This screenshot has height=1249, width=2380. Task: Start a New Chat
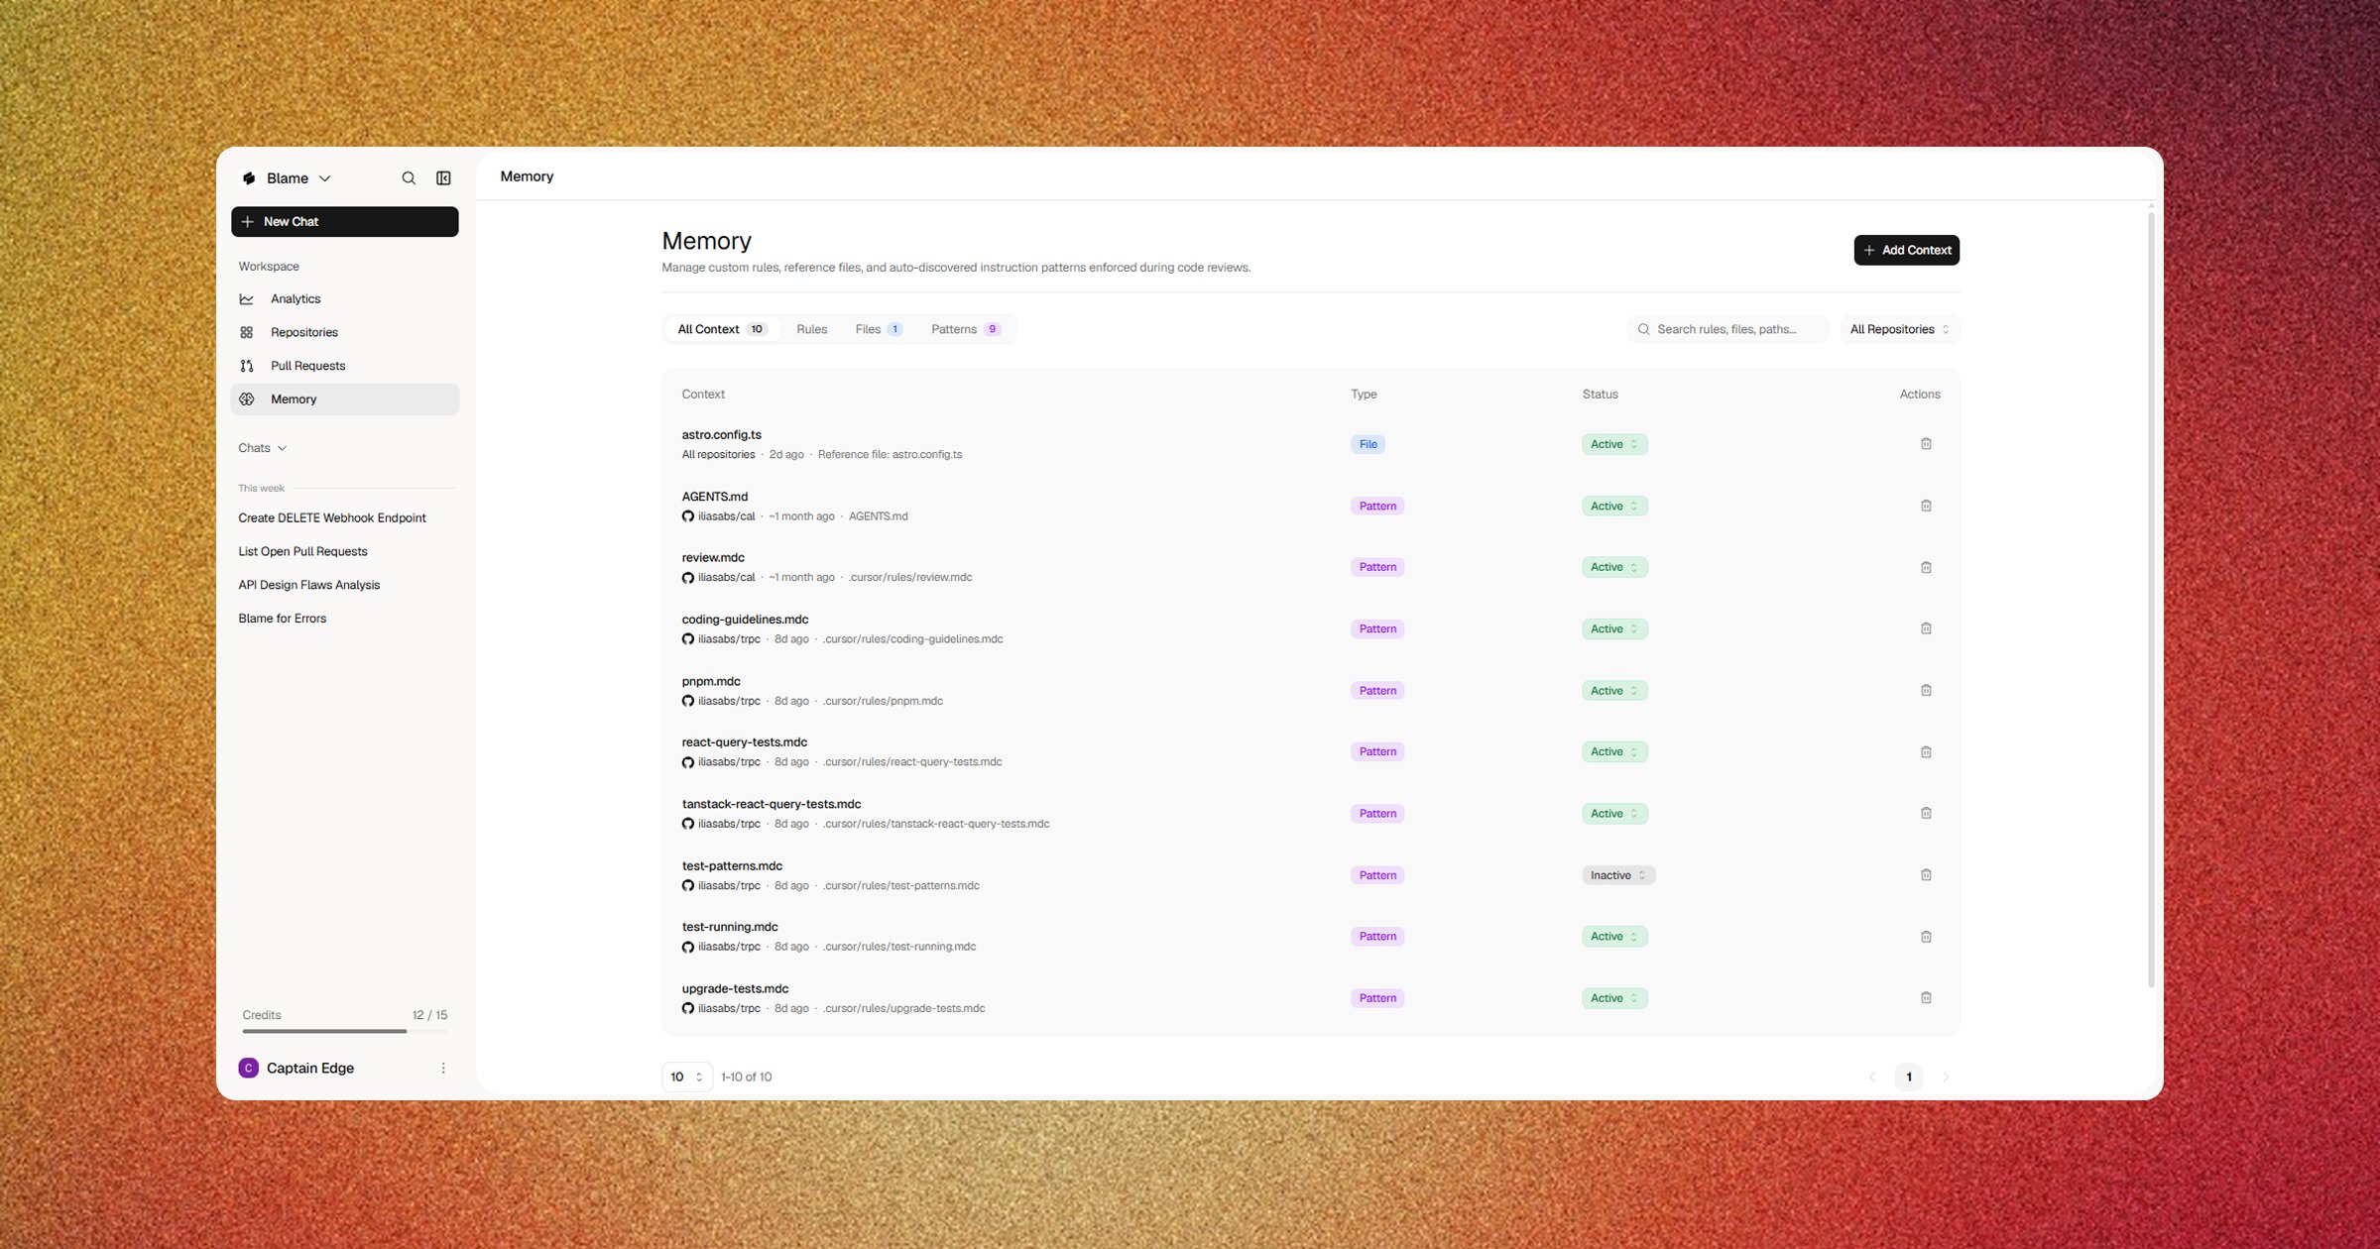344,222
